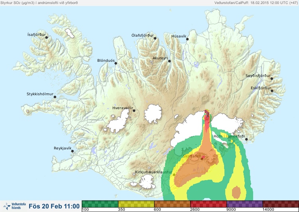Select the green 100 legend swatch
The width and height of the screenshot is (299, 212).
pyautogui.click(x=100, y=204)
